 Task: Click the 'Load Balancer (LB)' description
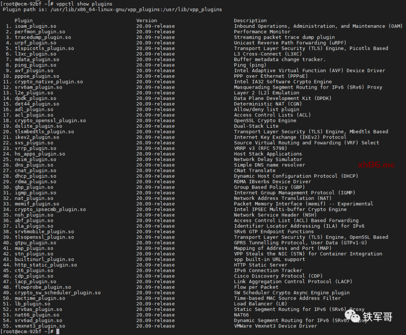[260, 304]
